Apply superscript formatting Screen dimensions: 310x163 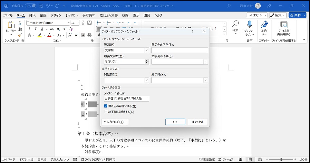pyautogui.click(x=64, y=29)
